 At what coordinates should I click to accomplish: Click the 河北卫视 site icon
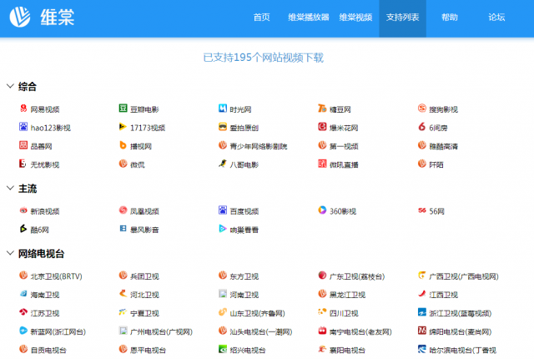click(123, 294)
